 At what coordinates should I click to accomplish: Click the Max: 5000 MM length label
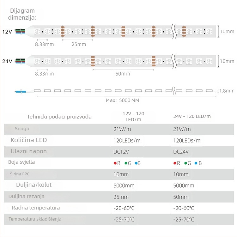pos(122,100)
